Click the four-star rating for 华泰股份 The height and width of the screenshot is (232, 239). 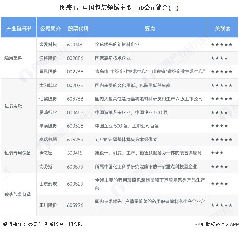(x=219, y=126)
